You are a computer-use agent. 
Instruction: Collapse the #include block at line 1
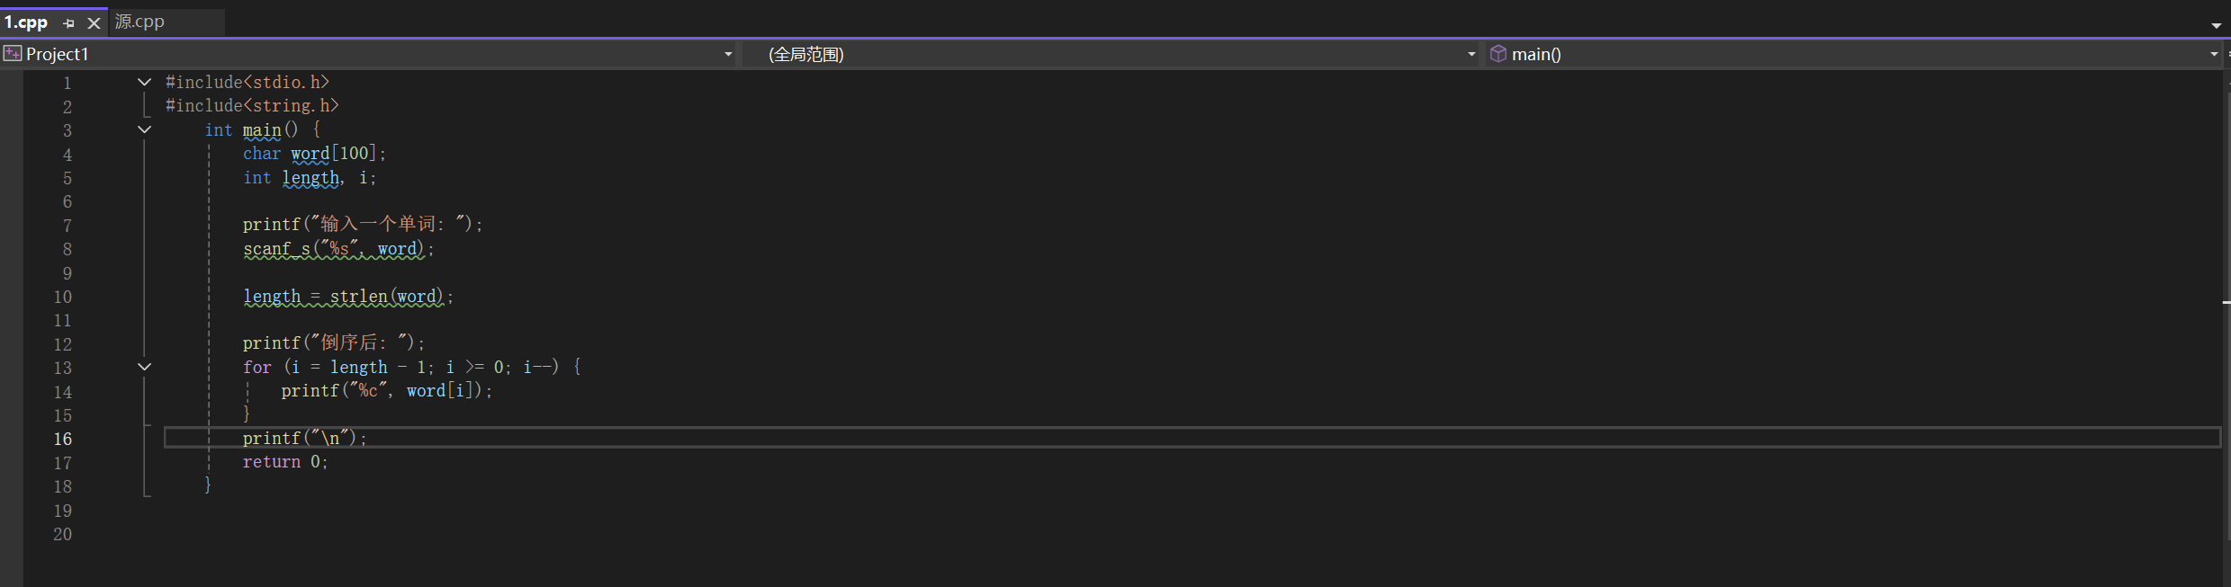point(144,82)
